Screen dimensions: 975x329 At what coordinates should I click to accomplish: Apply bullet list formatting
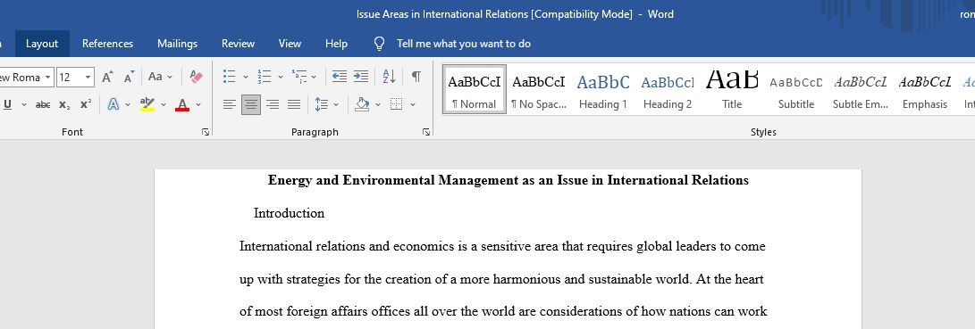tap(230, 77)
